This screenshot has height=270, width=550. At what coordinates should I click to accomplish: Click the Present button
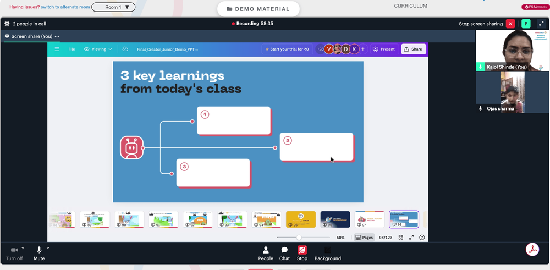(x=384, y=49)
